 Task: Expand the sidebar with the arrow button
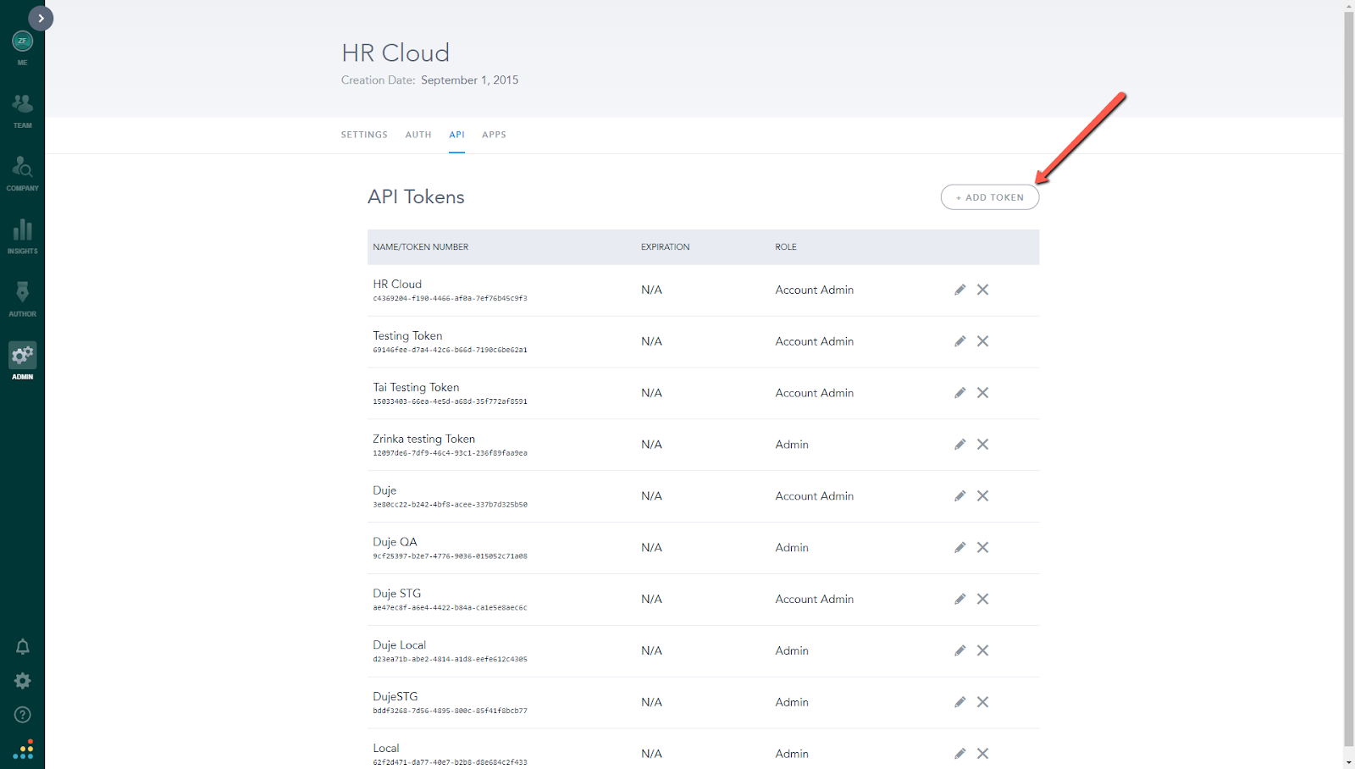(x=41, y=18)
